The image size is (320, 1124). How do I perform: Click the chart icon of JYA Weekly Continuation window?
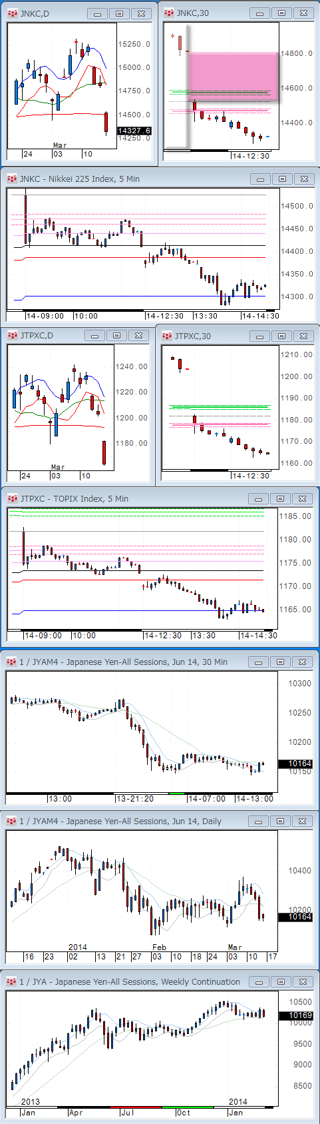point(12,981)
